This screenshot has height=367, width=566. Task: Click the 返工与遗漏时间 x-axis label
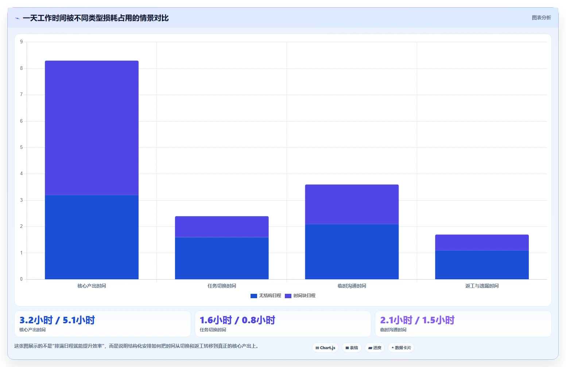point(482,286)
